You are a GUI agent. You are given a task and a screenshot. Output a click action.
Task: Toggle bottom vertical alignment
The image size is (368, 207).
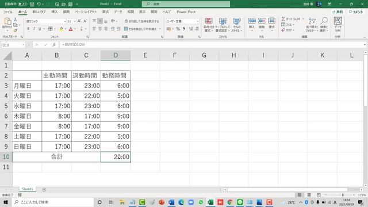(x=106, y=21)
